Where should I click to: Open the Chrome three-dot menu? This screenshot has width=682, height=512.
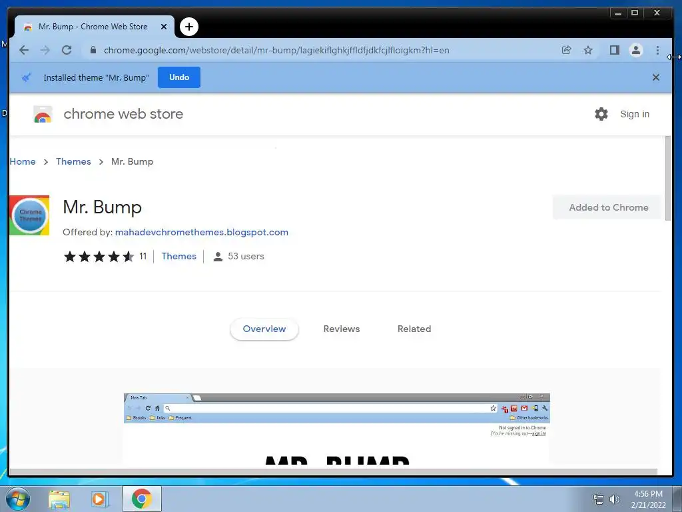[x=657, y=50]
